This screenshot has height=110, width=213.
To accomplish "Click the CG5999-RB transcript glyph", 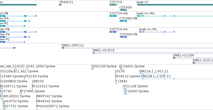I will tap(123, 21).
